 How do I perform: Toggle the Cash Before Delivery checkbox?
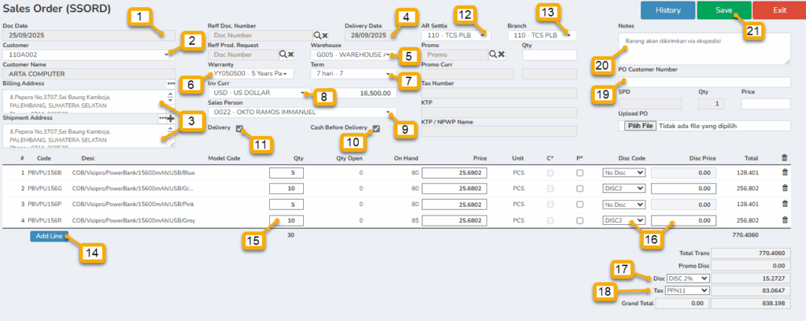pyautogui.click(x=376, y=128)
